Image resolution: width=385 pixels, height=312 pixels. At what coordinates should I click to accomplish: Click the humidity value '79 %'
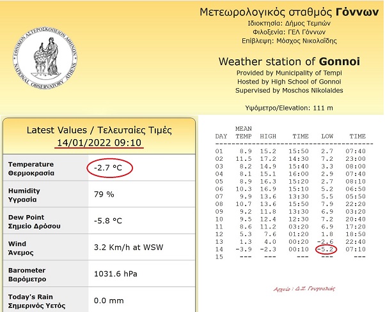104,195
